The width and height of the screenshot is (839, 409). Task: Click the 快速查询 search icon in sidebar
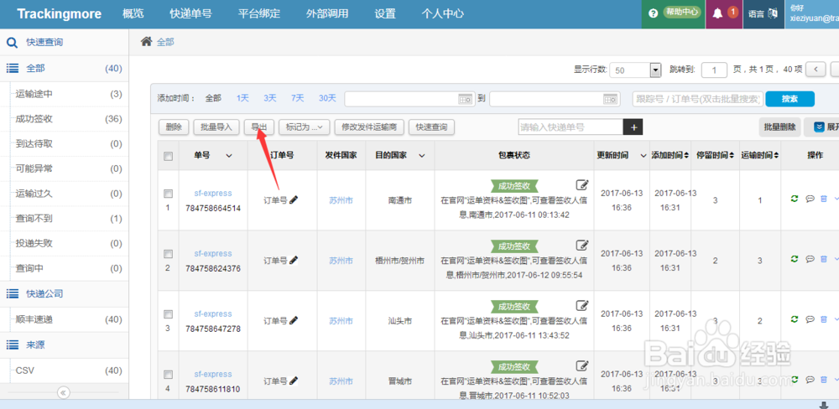click(x=12, y=42)
